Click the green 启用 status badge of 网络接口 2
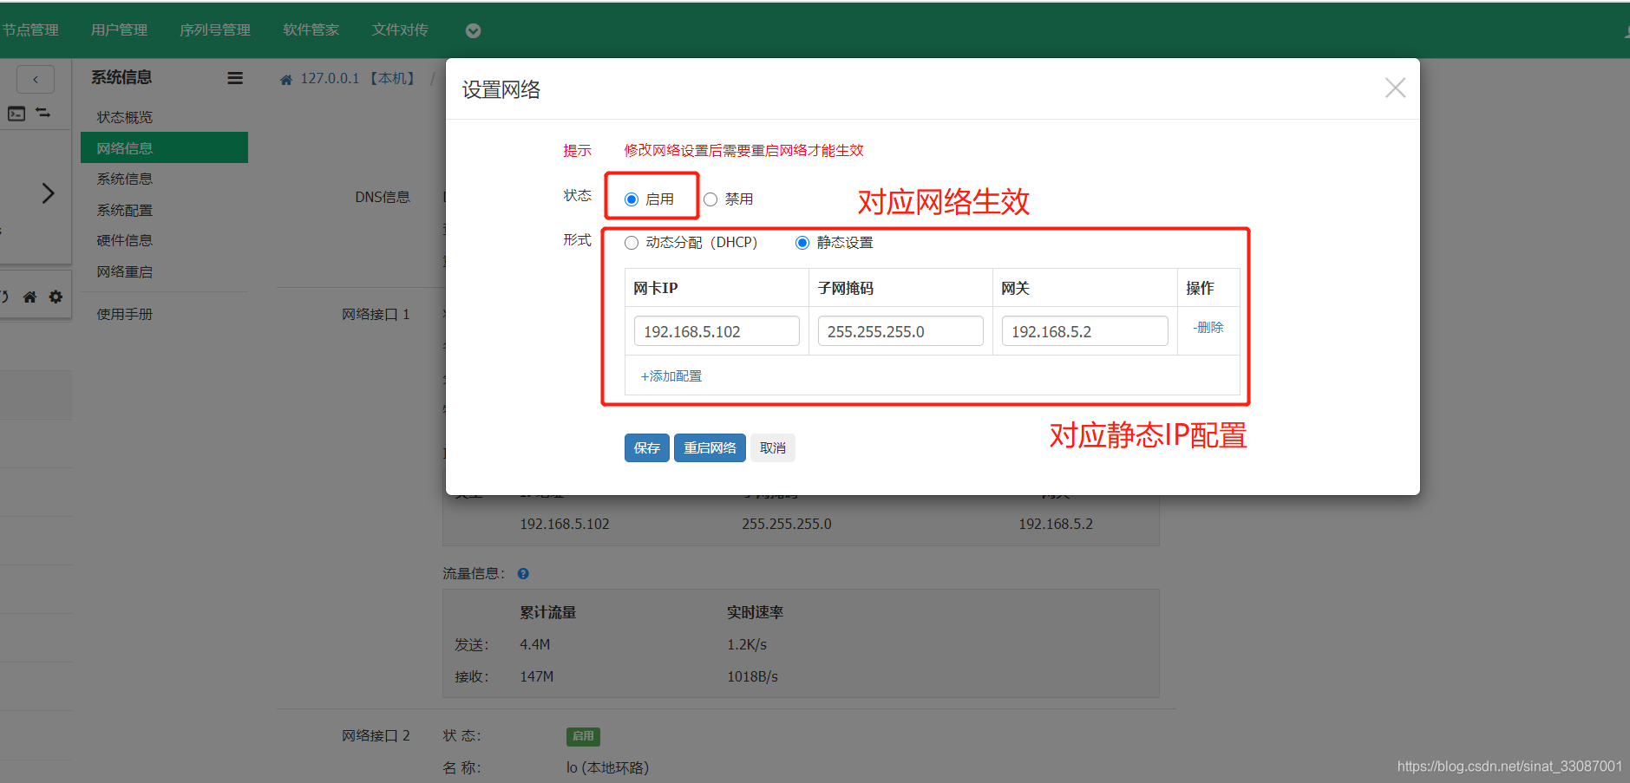1630x783 pixels. (x=583, y=736)
